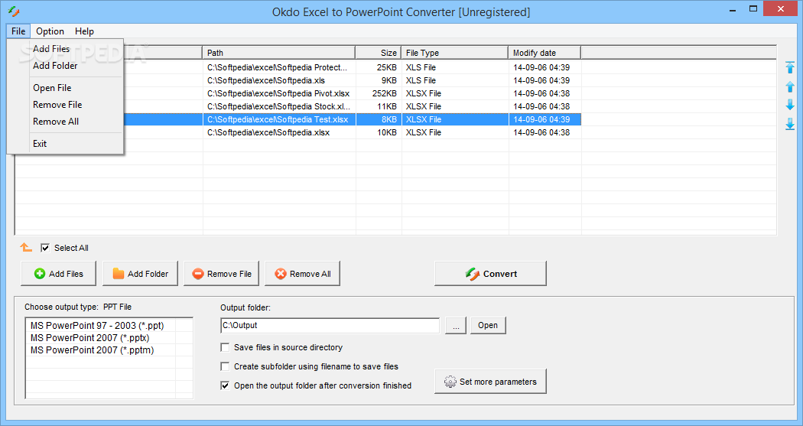Enable Create subfolder using filename option

[225, 366]
